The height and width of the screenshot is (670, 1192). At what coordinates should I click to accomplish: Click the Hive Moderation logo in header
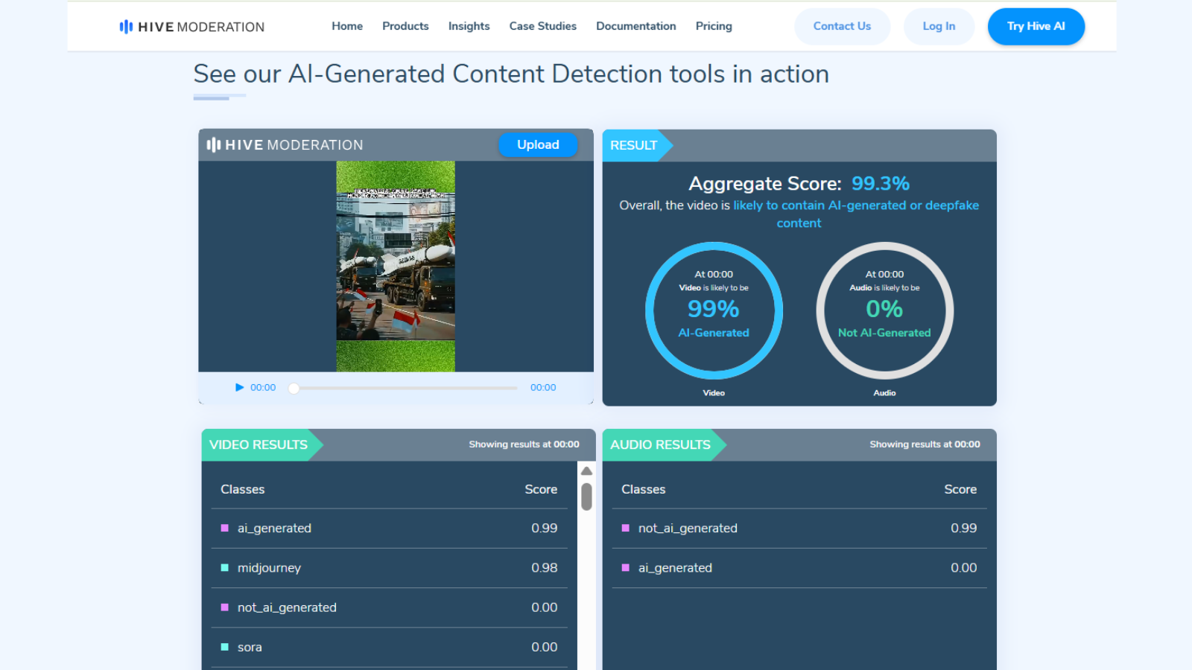(191, 27)
